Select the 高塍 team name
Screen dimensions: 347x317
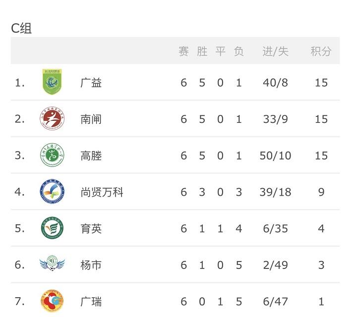[91, 156]
